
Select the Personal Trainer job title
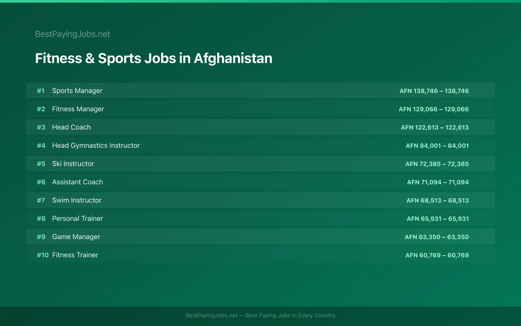tap(78, 219)
